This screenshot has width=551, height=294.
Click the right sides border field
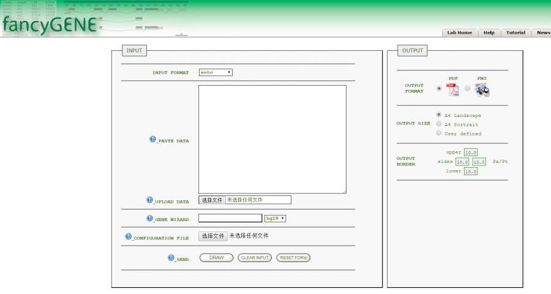(x=479, y=162)
